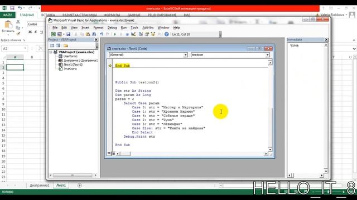Open the Debug menu
Screen dimensions: 357x200
coord(112,28)
